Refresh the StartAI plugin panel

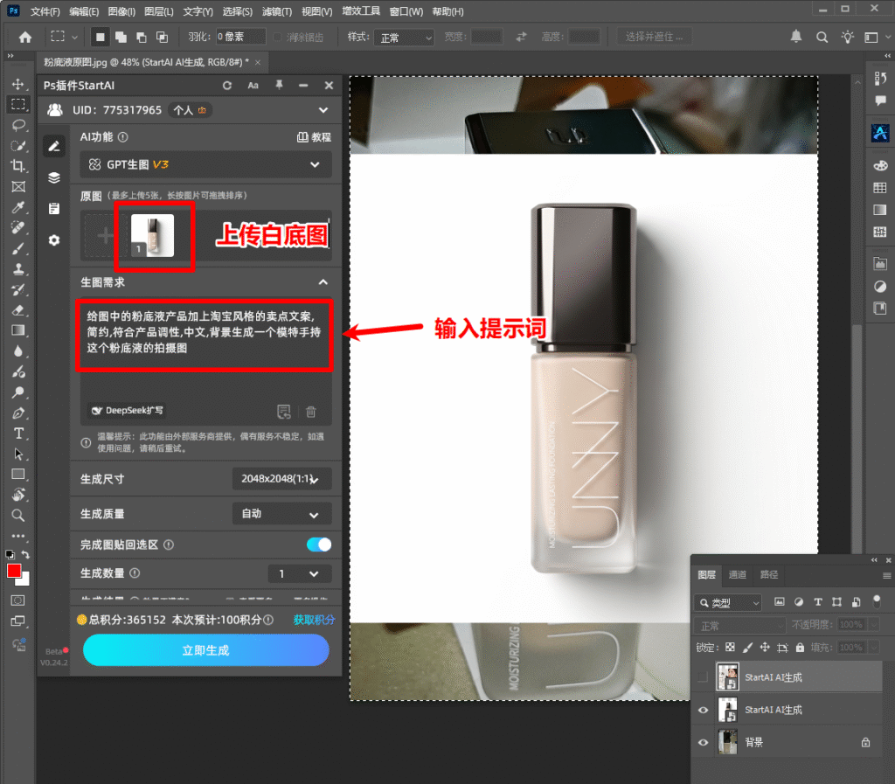227,85
